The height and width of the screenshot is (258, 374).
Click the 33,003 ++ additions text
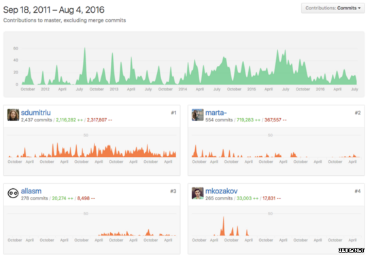coord(248,198)
